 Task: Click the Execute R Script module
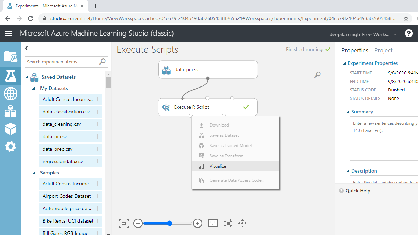coord(208,107)
